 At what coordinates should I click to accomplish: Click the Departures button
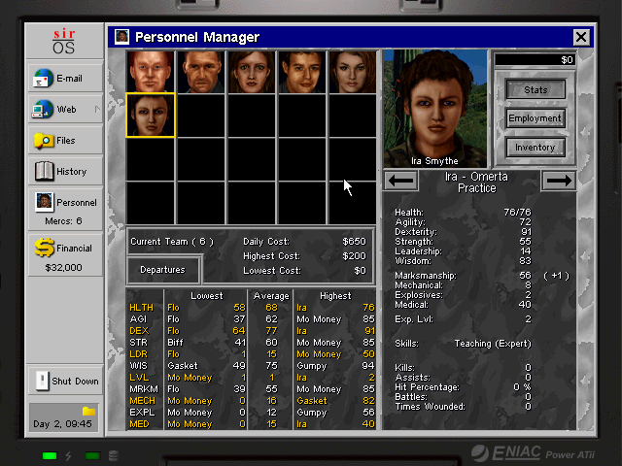163,270
